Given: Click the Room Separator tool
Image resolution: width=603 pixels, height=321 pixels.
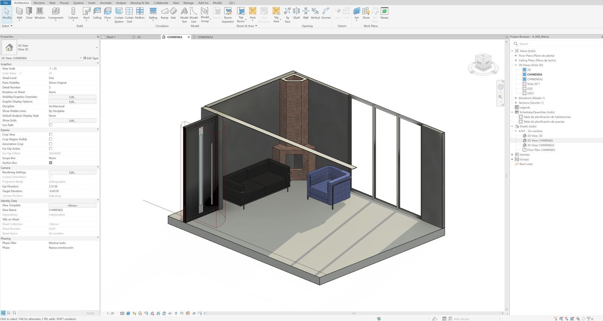Looking at the screenshot, I should [228, 15].
